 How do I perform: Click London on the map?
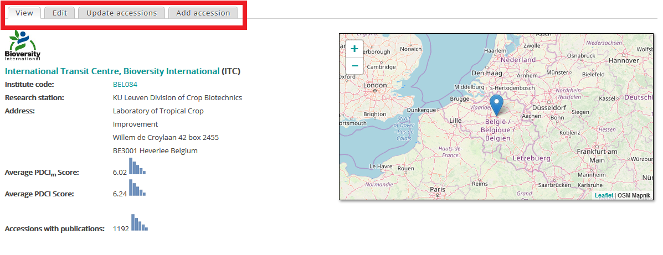(x=375, y=85)
